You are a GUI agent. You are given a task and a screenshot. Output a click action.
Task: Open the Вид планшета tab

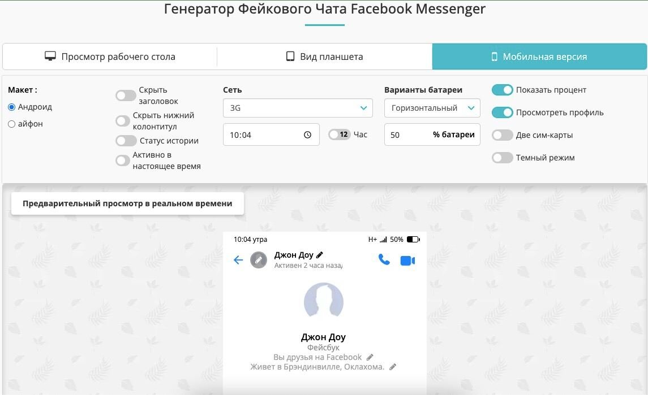pos(324,57)
